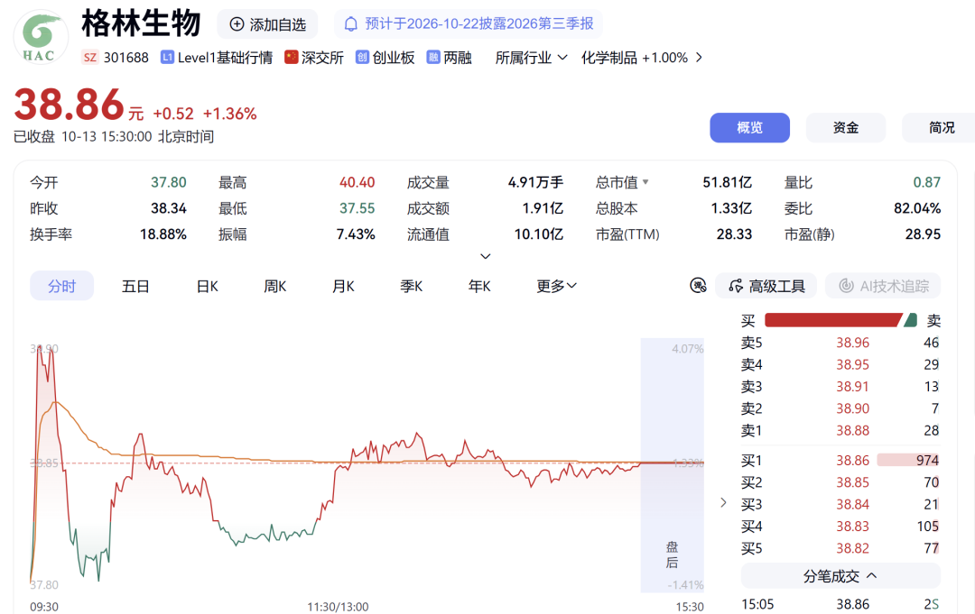Click the 最低 value 37.55

357,208
